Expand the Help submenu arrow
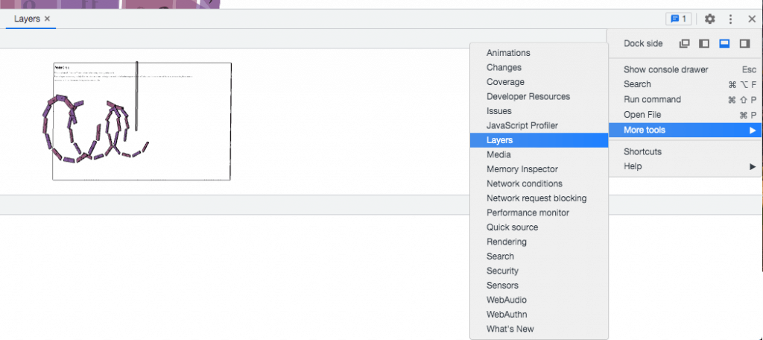763x340 pixels. point(753,166)
